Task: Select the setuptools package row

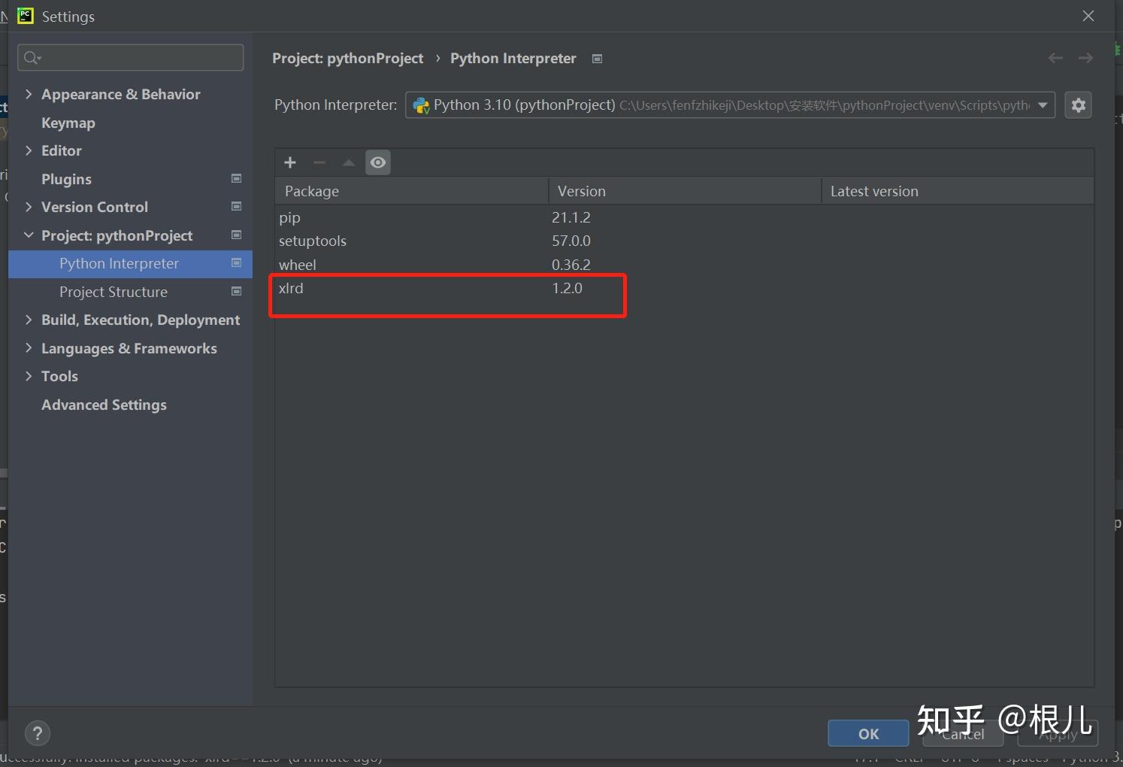Action: [684, 241]
